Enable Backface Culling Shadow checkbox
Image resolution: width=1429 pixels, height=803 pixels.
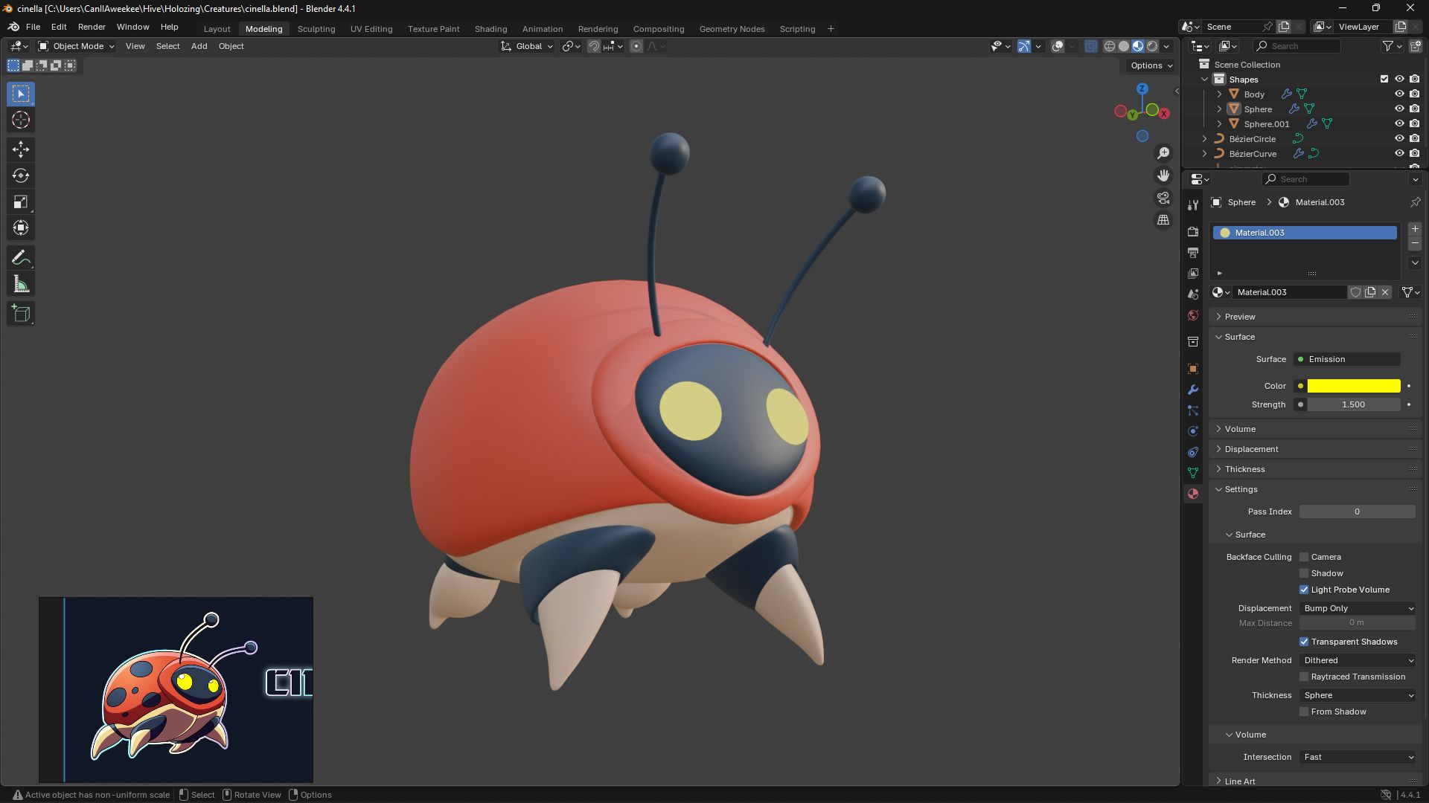point(1304,573)
